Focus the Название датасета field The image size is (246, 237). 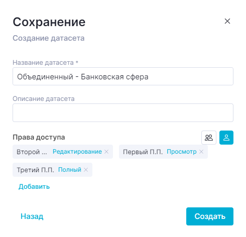pos(123,76)
